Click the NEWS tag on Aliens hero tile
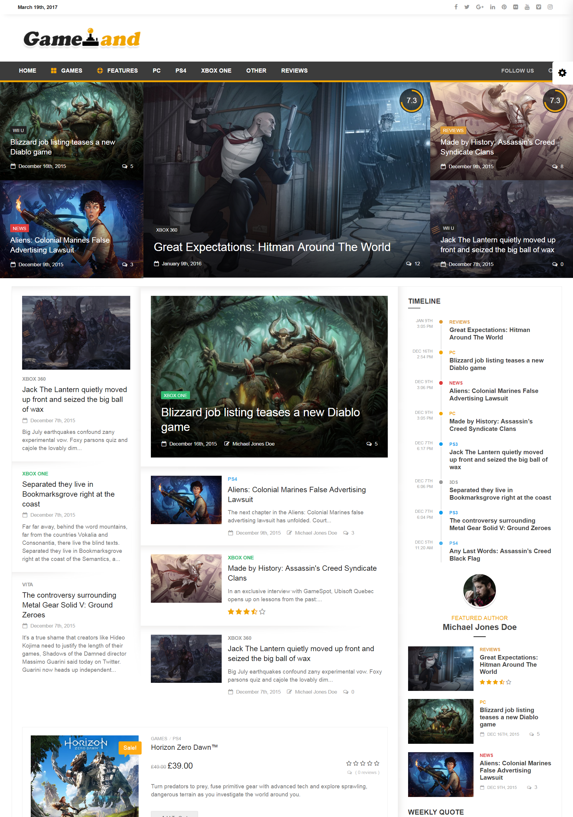This screenshot has width=573, height=817. 19,228
